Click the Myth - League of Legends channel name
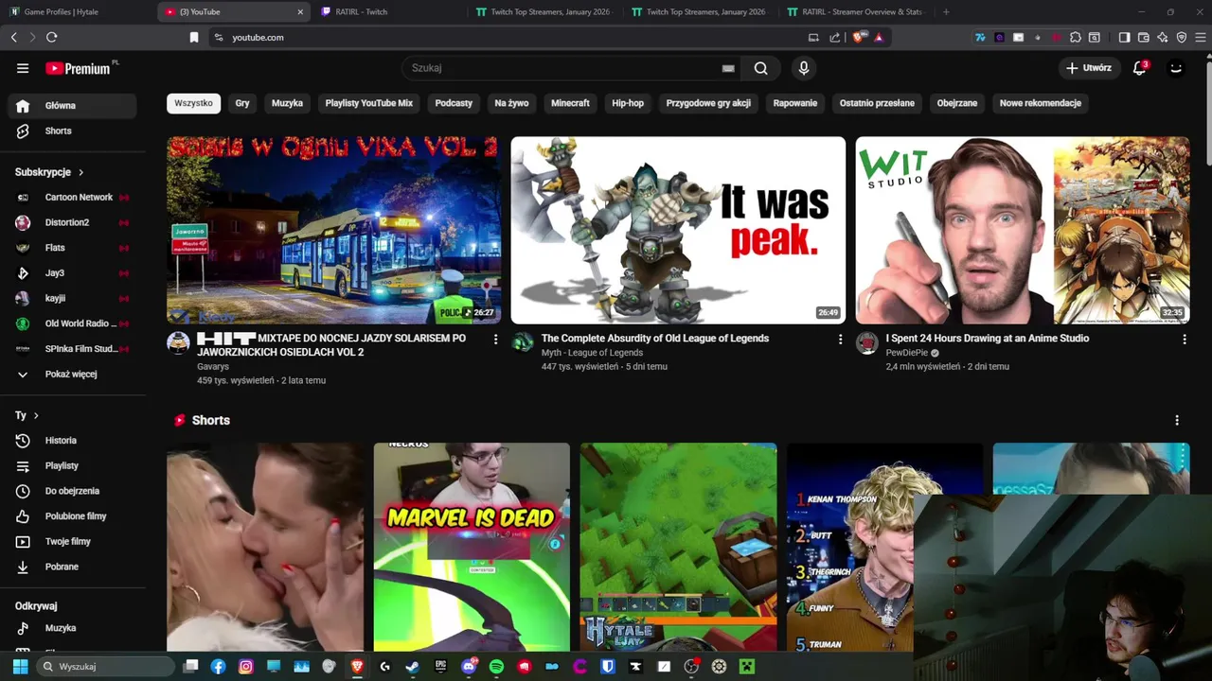 [592, 353]
